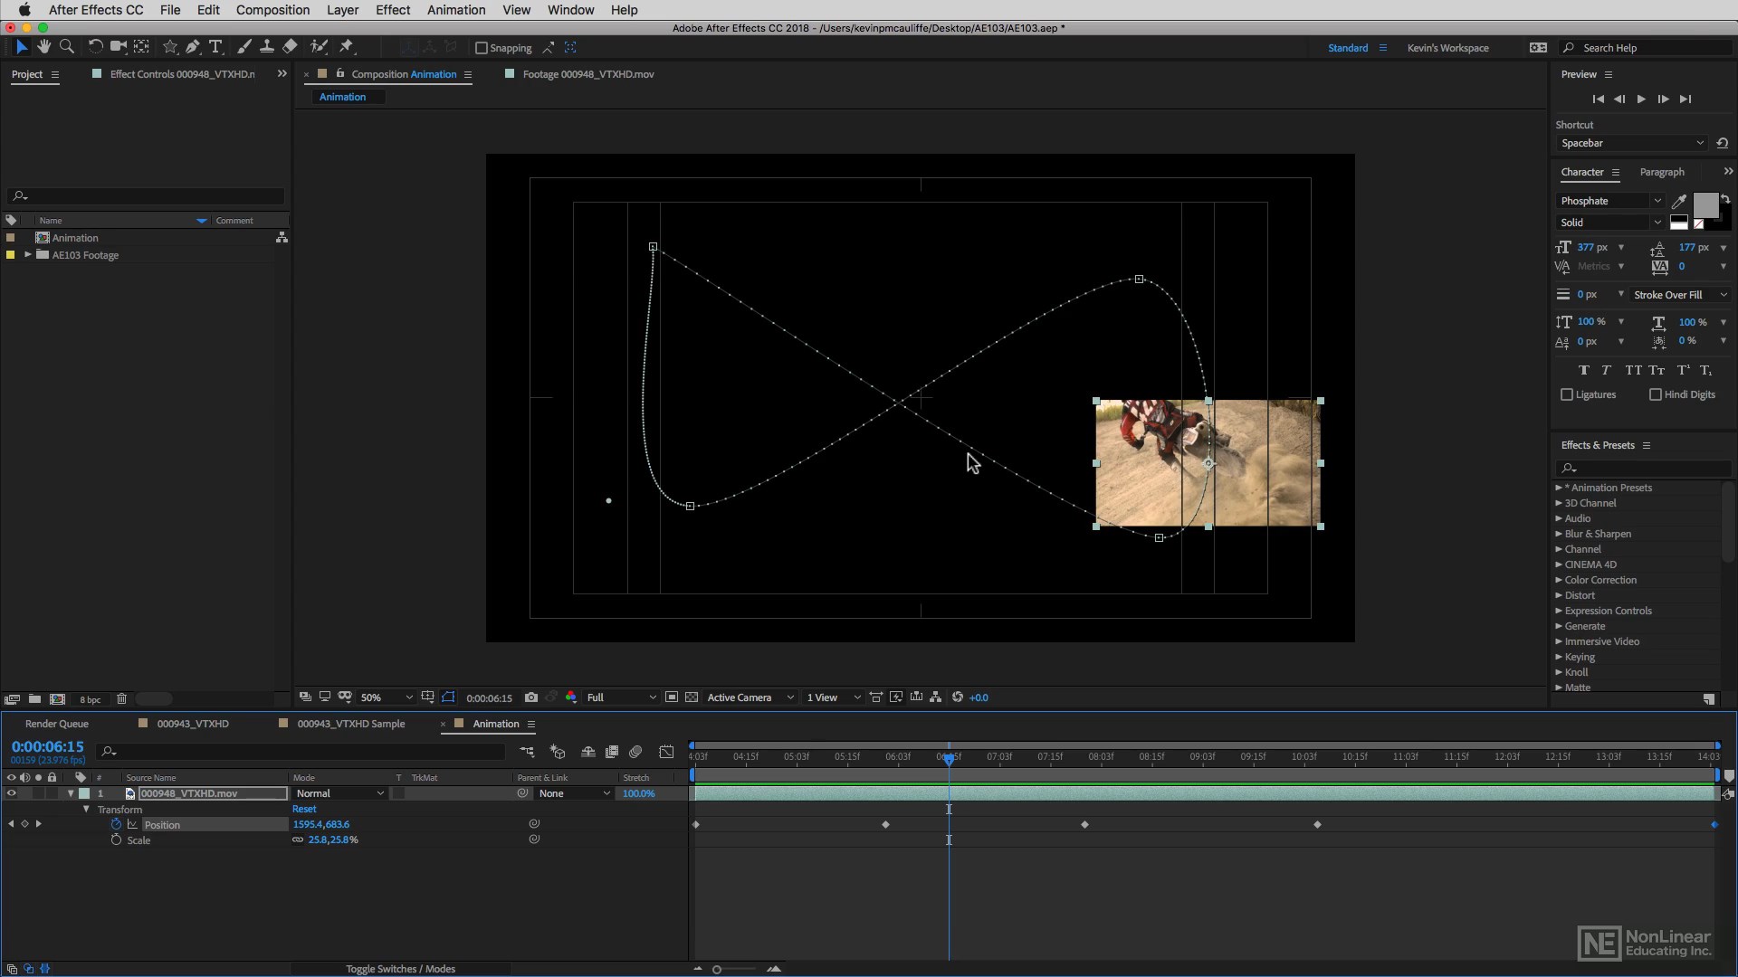Hide layer 000948_VTXHD.mov with eye toggle
The width and height of the screenshot is (1738, 977).
pyautogui.click(x=12, y=793)
